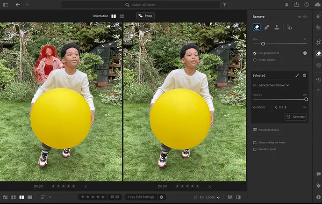Enable Show overlay on hover checkbox
Screen dimensions: 322x204
(x=255, y=143)
